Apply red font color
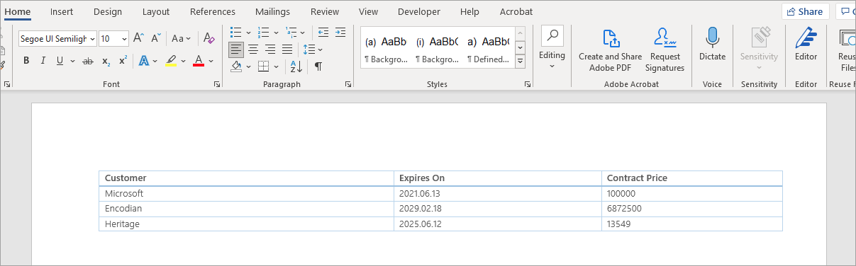The image size is (856, 266). [199, 61]
